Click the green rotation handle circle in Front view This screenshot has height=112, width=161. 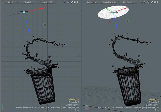(x=45, y=25)
